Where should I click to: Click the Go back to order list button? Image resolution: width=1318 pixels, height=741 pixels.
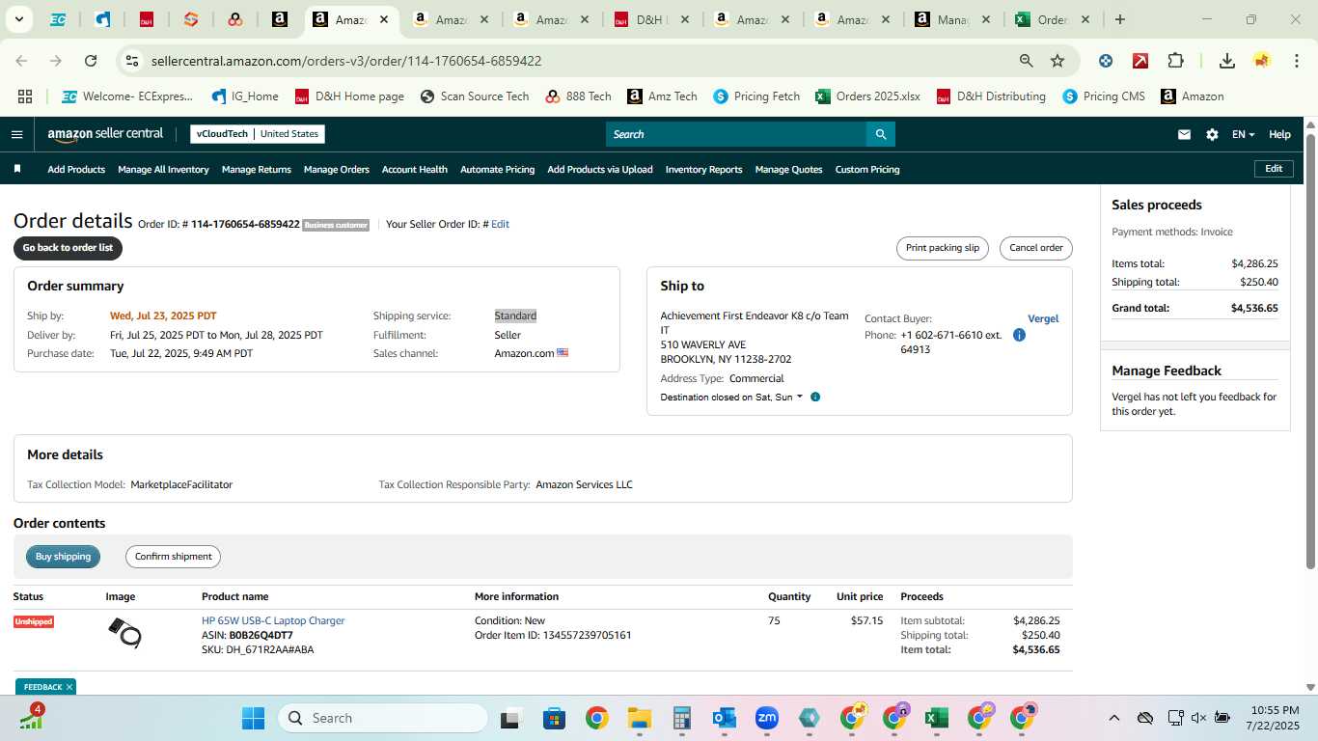pyautogui.click(x=68, y=248)
